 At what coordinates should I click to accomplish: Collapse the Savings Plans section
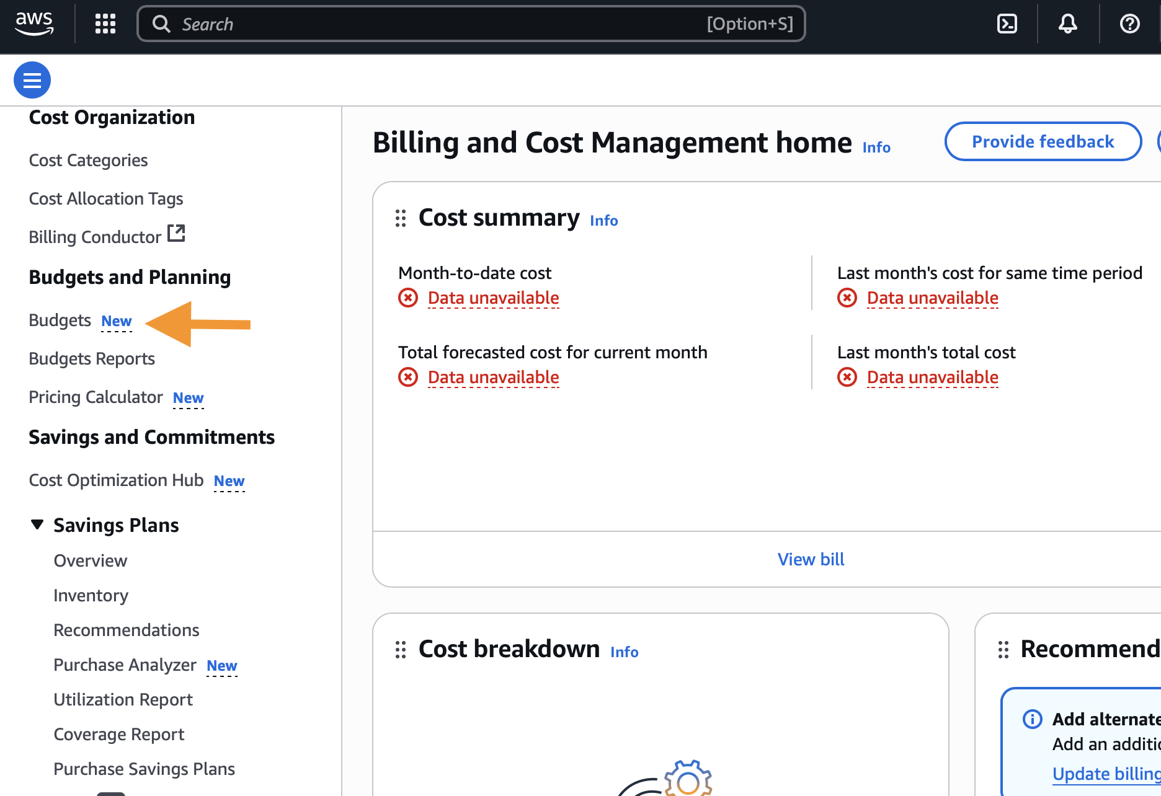tap(37, 525)
